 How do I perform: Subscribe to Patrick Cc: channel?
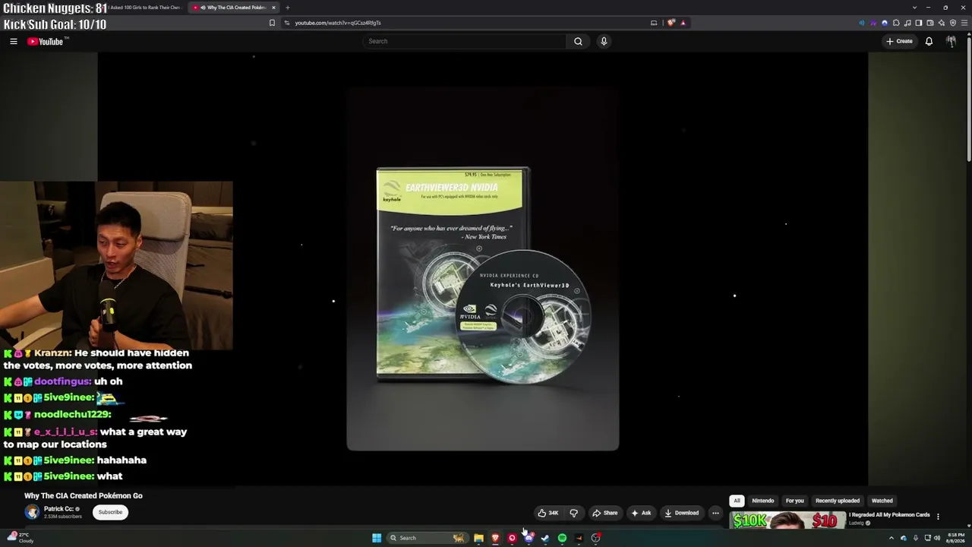click(110, 512)
